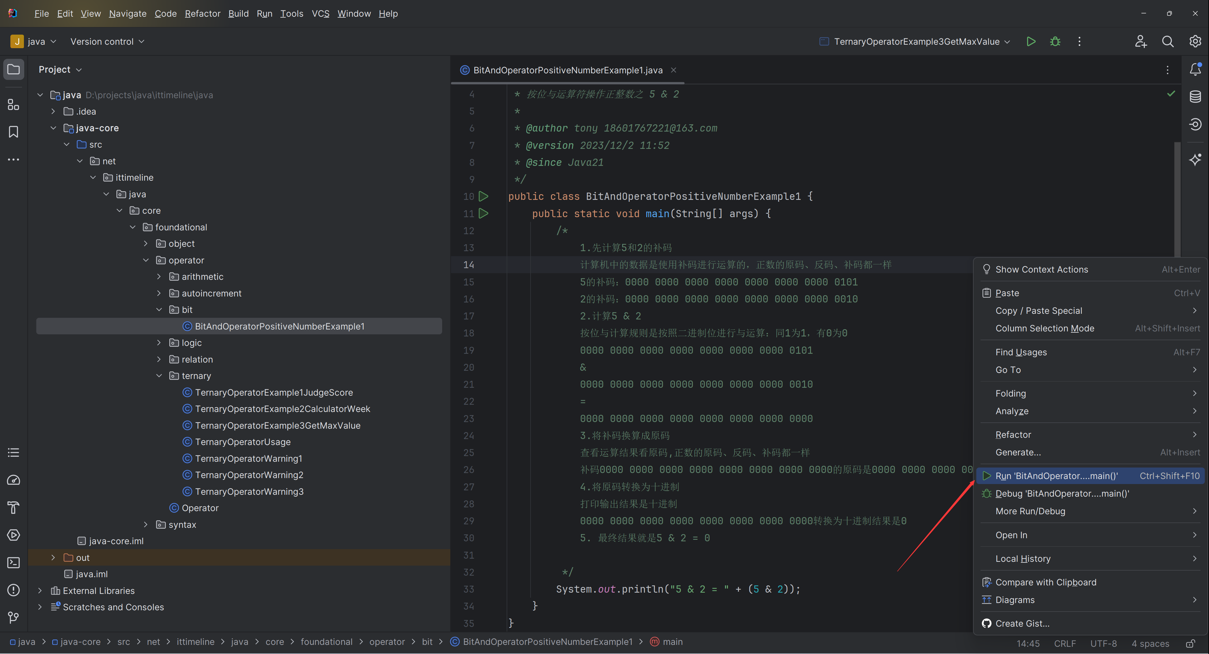Screen dimensions: 1209x654
Task: Open the Bookmarks tool window icon
Action: [14, 132]
